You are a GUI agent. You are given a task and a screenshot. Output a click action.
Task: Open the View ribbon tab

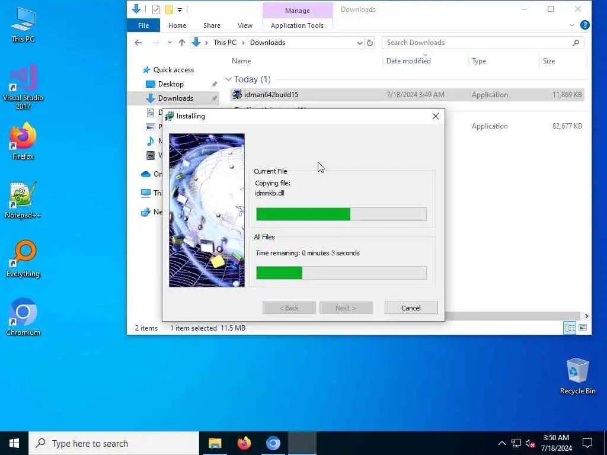pos(245,25)
